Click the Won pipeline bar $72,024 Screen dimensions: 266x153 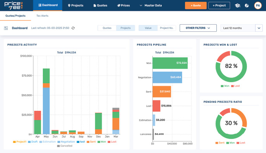[x=170, y=63]
